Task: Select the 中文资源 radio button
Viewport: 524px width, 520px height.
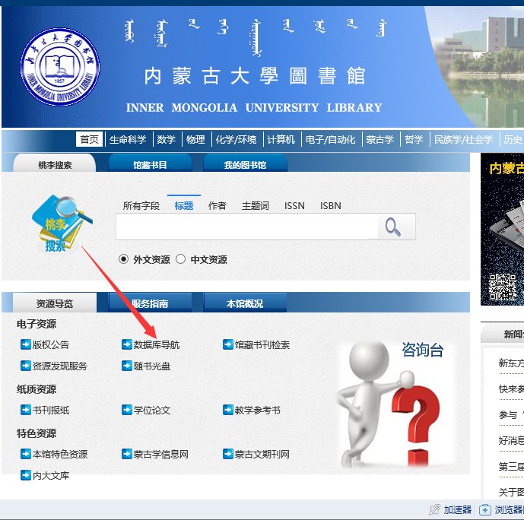Action: (180, 259)
